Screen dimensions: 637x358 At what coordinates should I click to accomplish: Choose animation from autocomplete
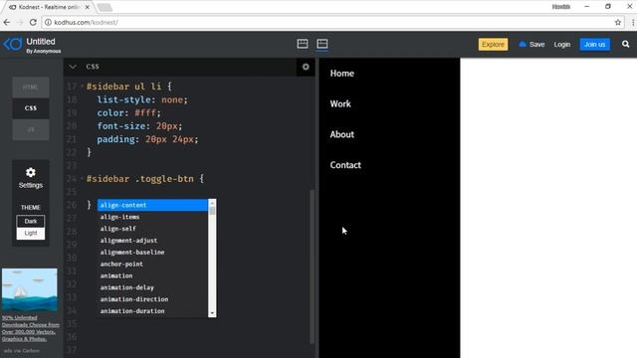(x=152, y=275)
